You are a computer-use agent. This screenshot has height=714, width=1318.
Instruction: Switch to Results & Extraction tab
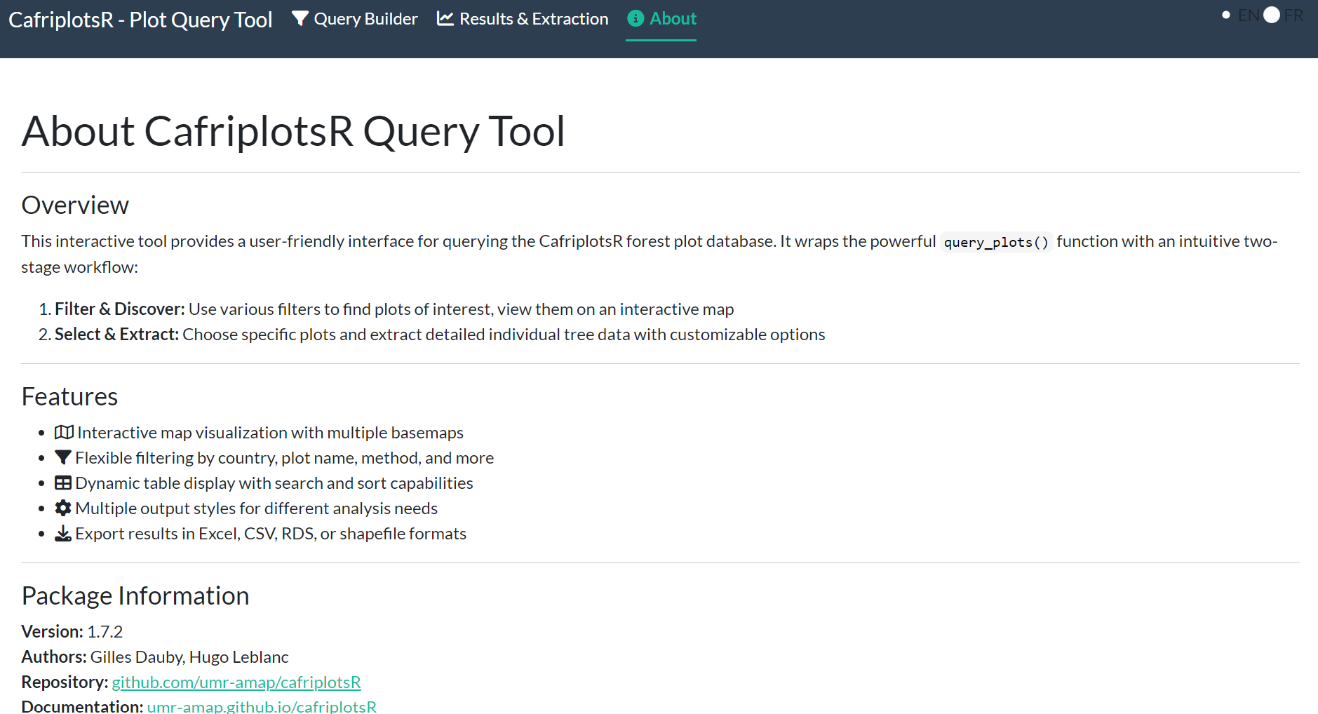pos(533,19)
